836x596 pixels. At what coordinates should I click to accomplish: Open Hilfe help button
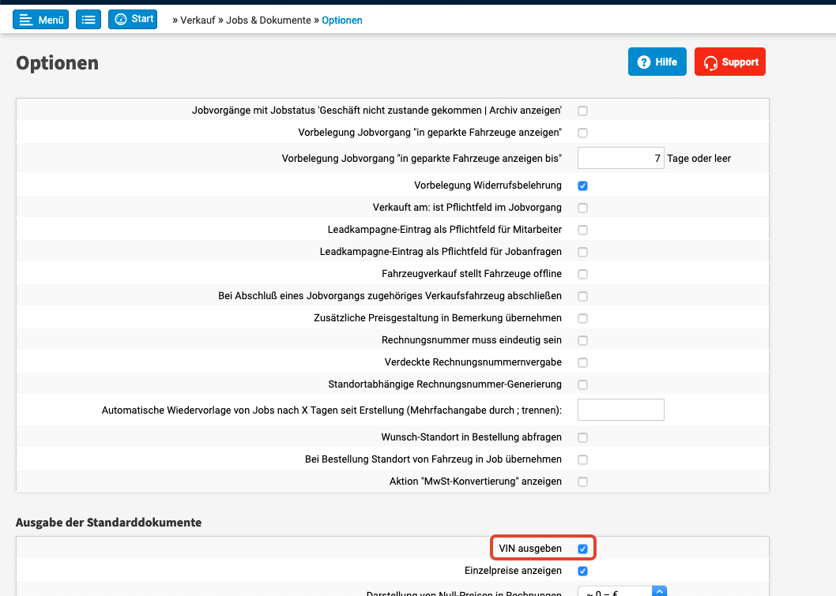657,62
